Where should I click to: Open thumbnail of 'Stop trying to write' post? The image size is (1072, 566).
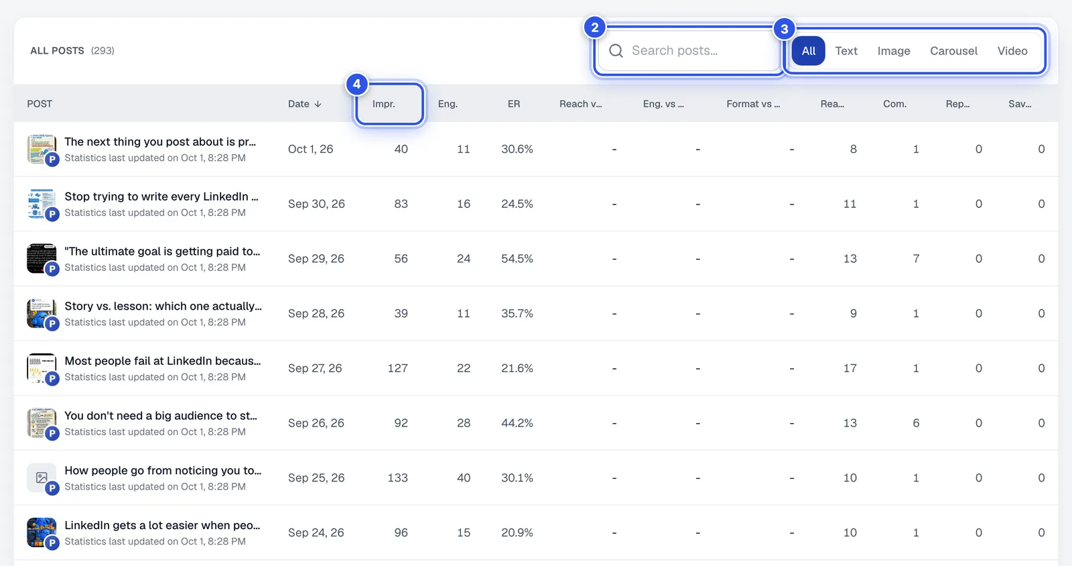(41, 204)
